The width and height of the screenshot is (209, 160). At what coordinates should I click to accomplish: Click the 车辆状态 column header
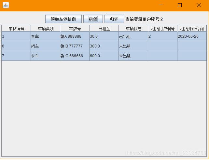(133, 28)
